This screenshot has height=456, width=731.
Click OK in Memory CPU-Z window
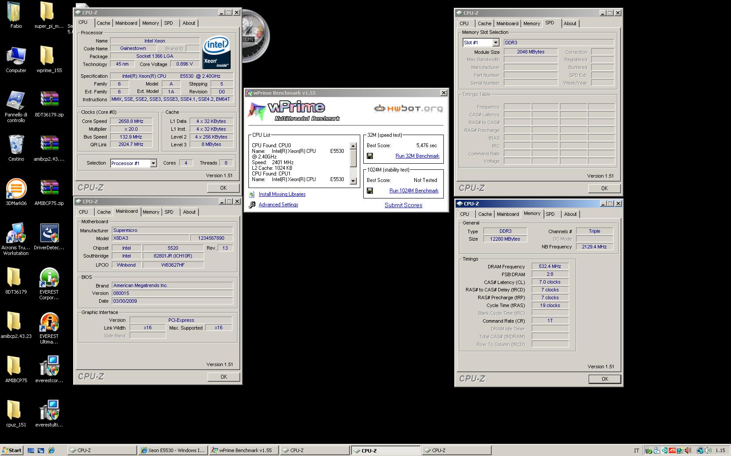tap(605, 379)
